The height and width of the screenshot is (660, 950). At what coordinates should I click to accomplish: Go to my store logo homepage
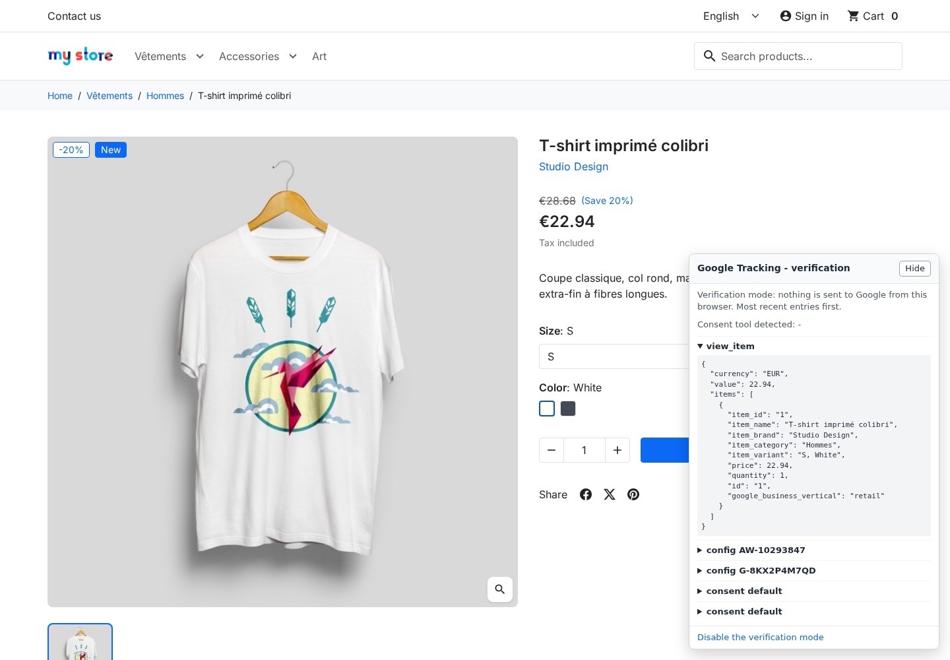[80, 56]
